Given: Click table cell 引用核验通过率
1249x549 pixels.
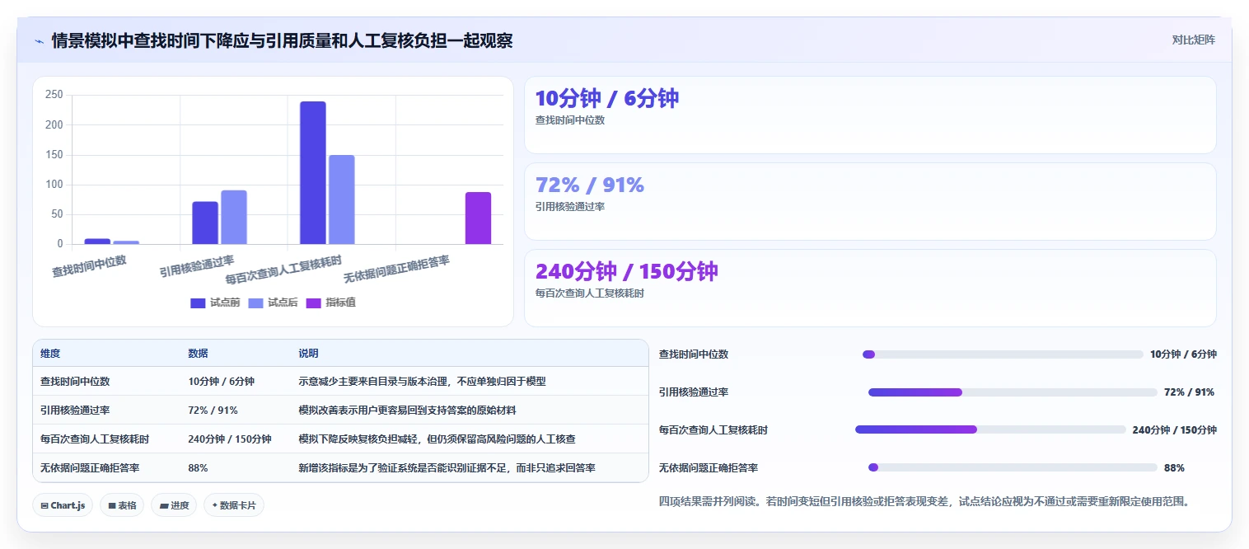Looking at the screenshot, I should pos(75,410).
